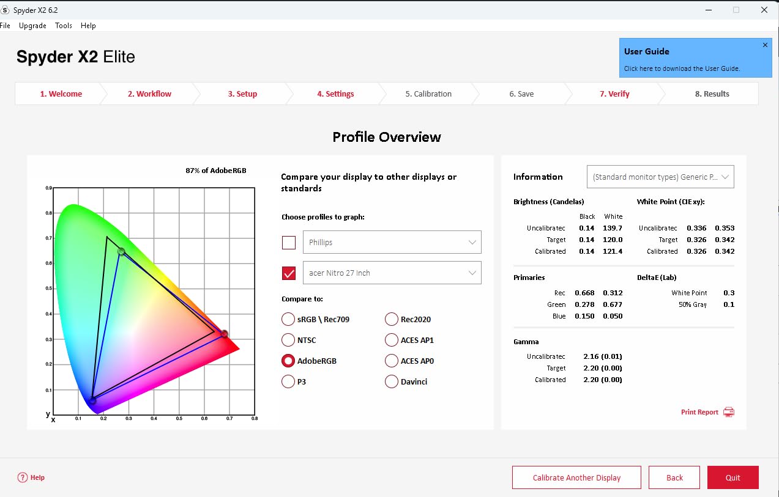Click the printer icon beside Print Report
The width and height of the screenshot is (779, 497).
coord(728,412)
